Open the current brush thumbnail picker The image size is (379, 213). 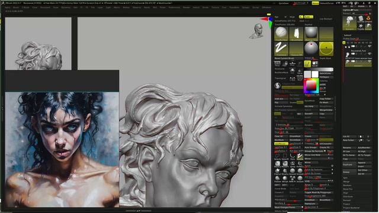tap(281, 34)
